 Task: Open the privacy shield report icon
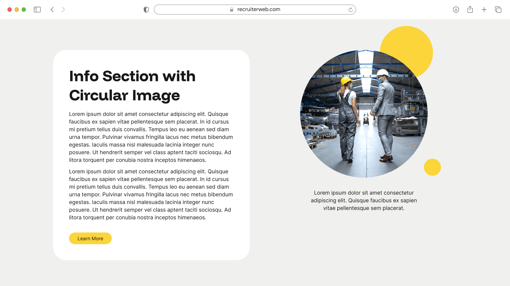pyautogui.click(x=146, y=10)
